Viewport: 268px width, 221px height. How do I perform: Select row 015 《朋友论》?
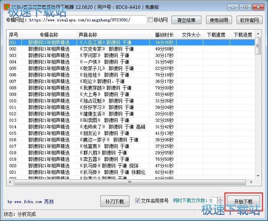click(x=131, y=133)
